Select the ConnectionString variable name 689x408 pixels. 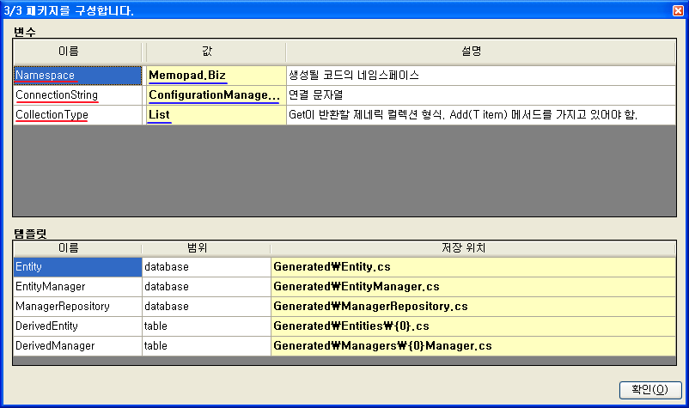78,95
